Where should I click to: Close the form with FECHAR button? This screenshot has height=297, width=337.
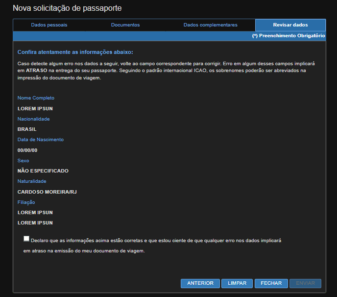click(271, 283)
